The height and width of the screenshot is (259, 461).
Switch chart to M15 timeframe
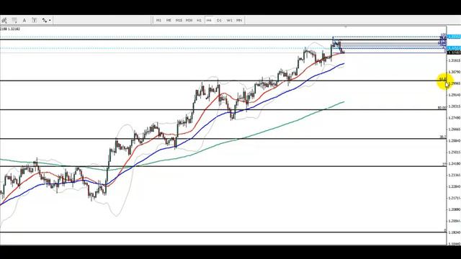coord(179,20)
